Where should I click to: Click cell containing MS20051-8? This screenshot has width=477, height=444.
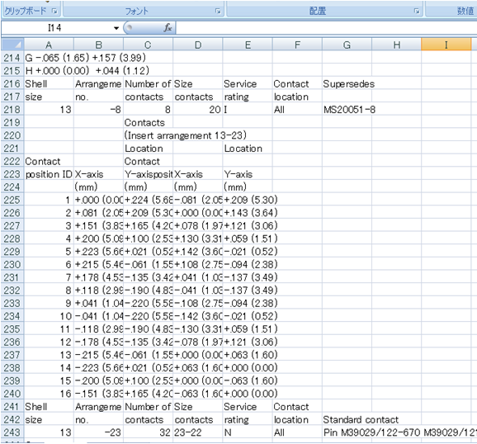349,109
